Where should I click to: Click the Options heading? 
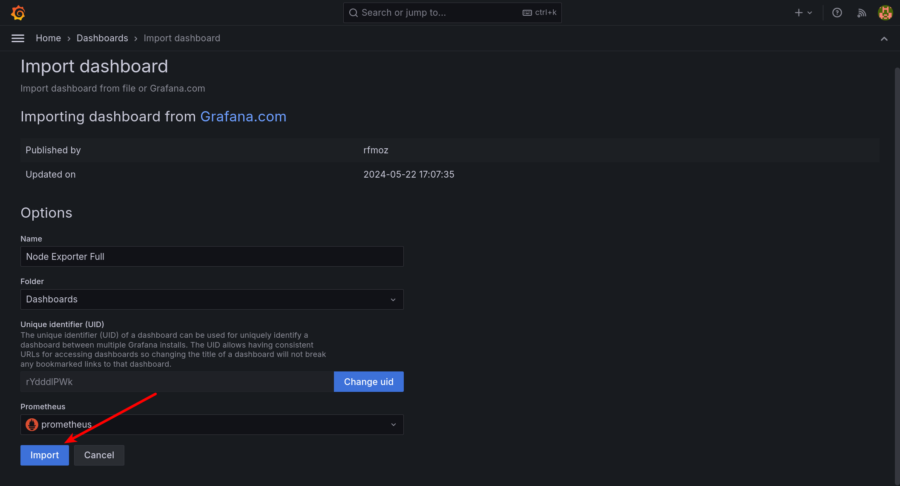[46, 213]
